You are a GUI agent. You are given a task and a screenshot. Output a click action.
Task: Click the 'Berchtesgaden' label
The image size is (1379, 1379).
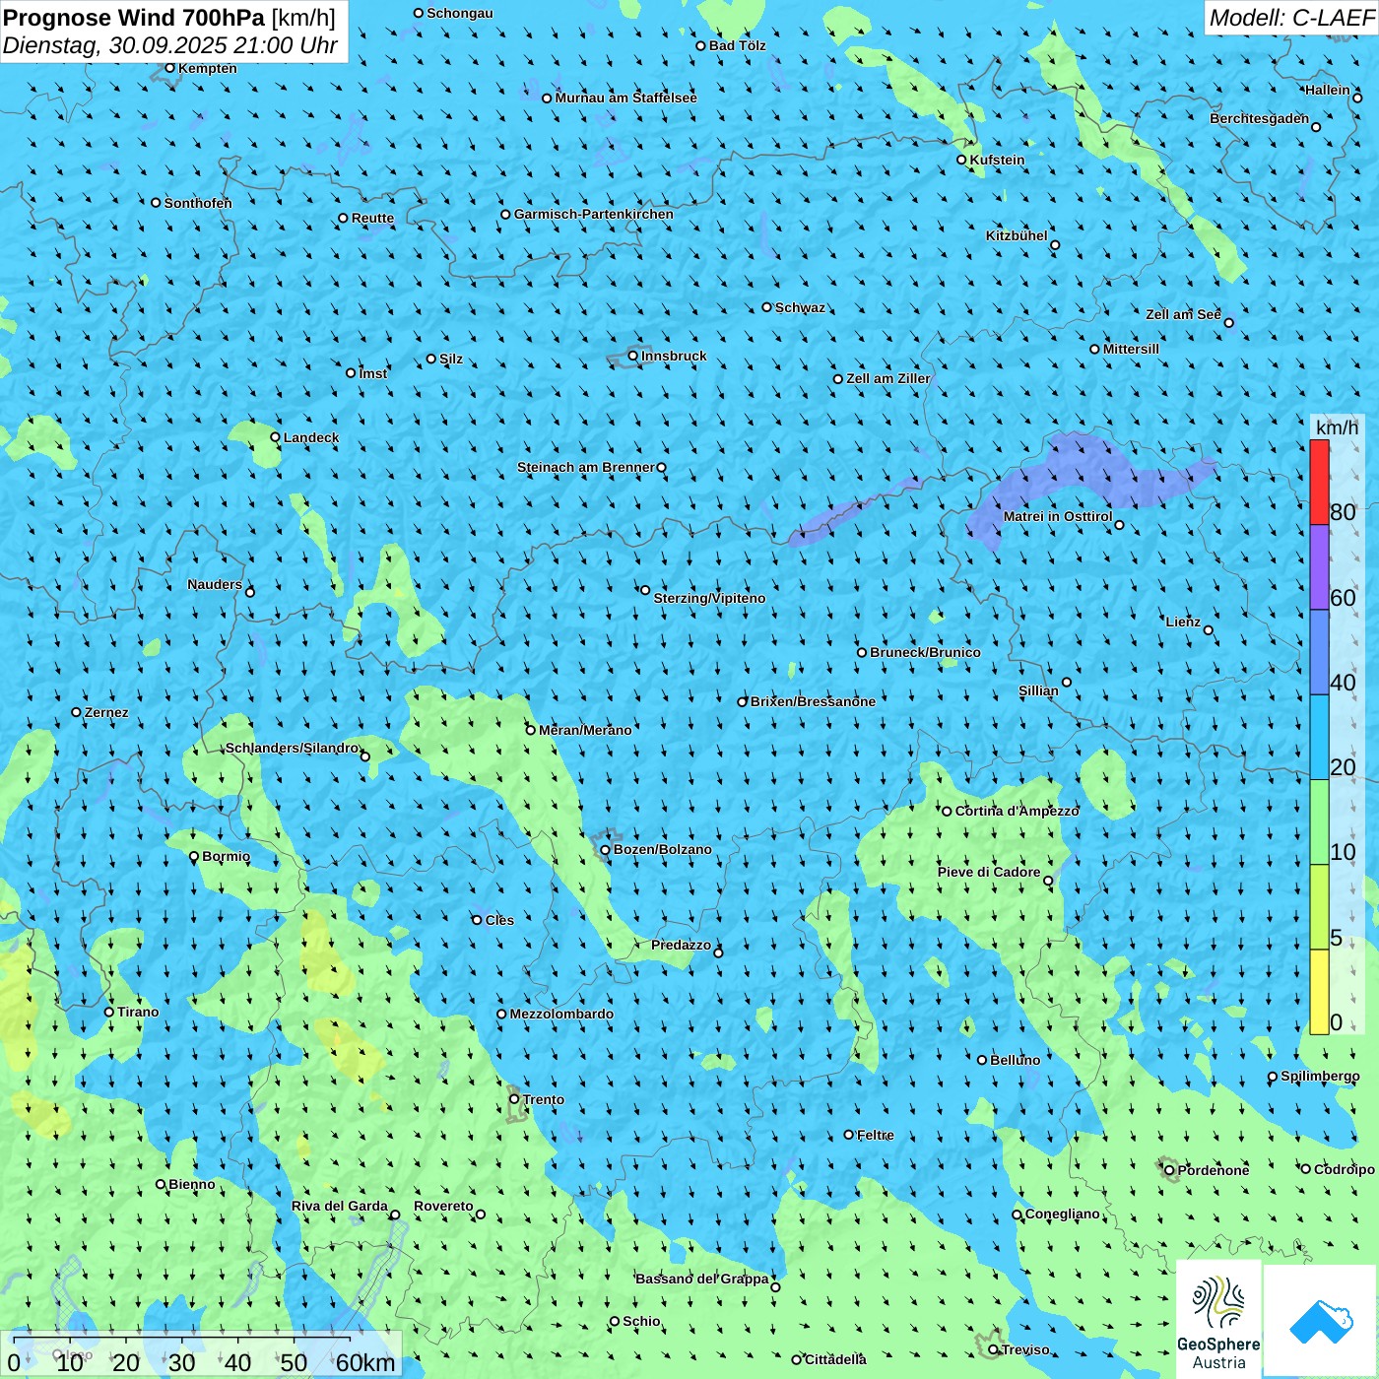coord(1260,118)
